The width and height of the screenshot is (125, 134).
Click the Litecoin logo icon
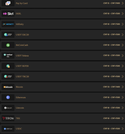tap(8, 108)
